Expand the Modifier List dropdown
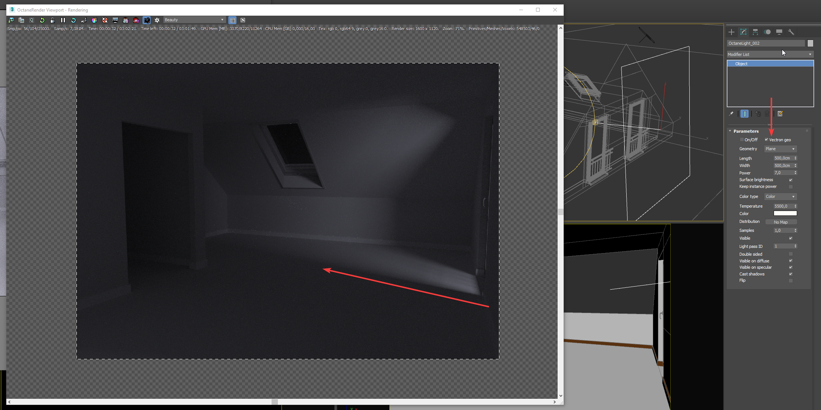 pos(770,54)
